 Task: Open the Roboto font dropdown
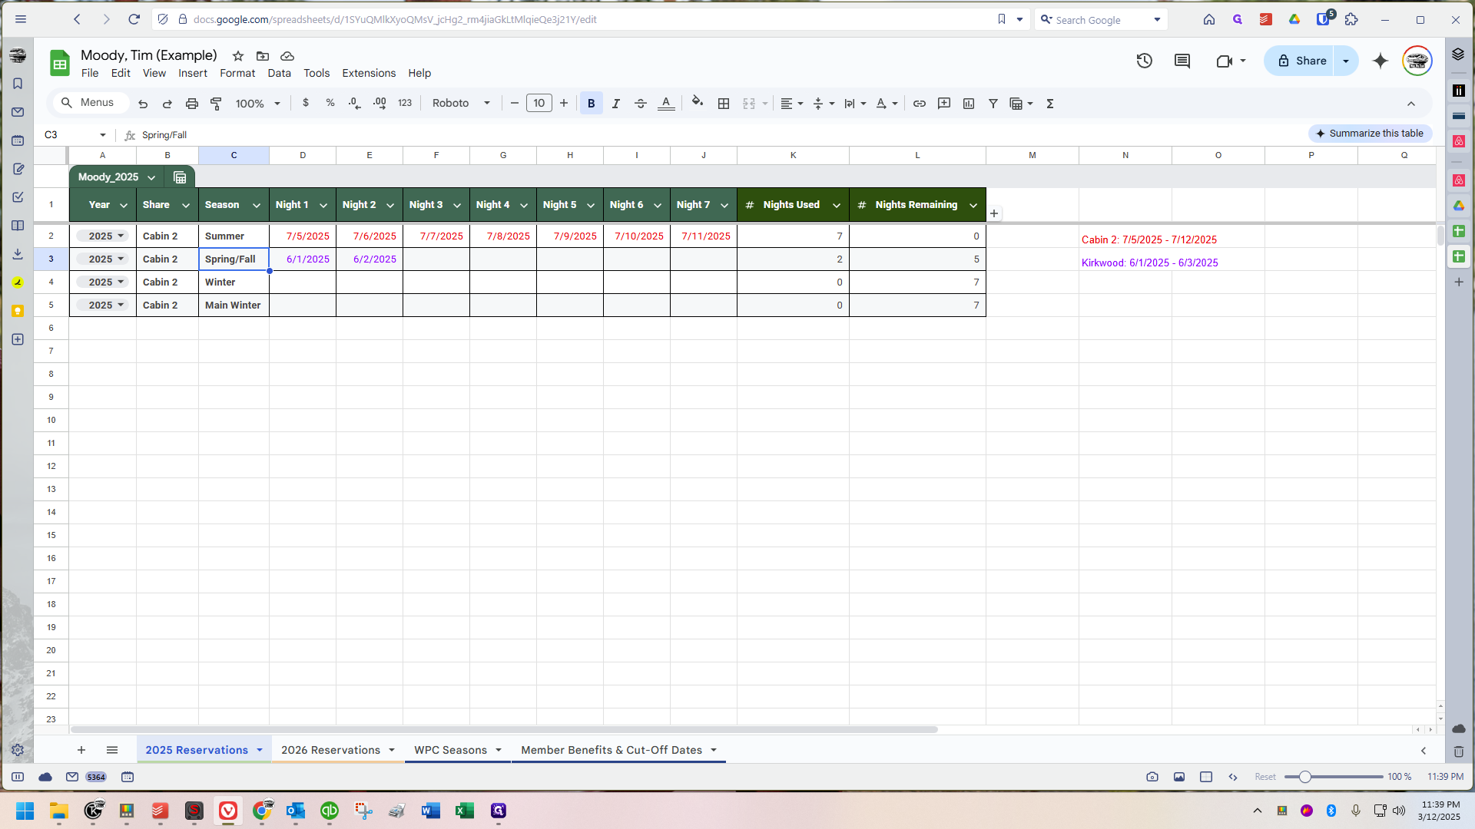coord(461,104)
